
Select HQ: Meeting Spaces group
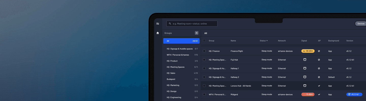click(181, 67)
